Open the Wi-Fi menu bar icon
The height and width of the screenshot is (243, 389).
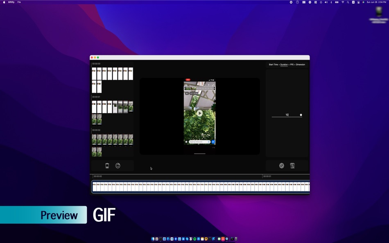[343, 2]
